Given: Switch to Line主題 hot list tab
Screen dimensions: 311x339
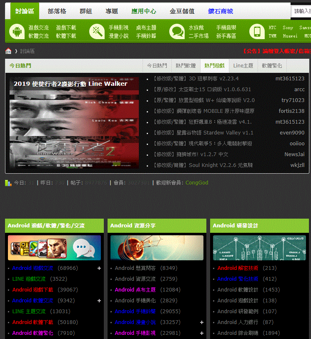Looking at the screenshot, I should click(243, 66).
